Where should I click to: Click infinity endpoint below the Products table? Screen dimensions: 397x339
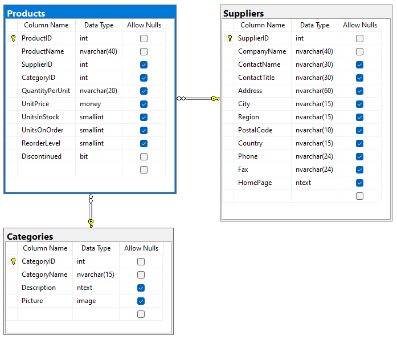pos(91,199)
